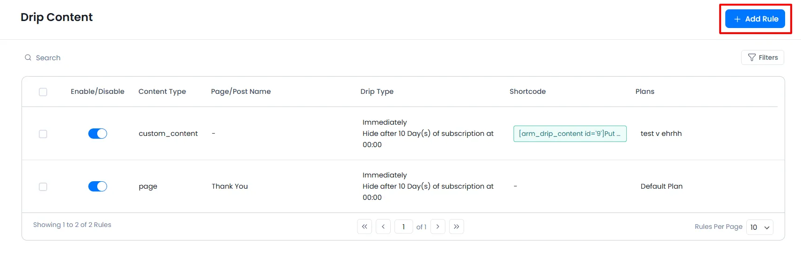801x255 pixels.
Task: Copy the arm_drip_content shortcode
Action: pyautogui.click(x=570, y=134)
